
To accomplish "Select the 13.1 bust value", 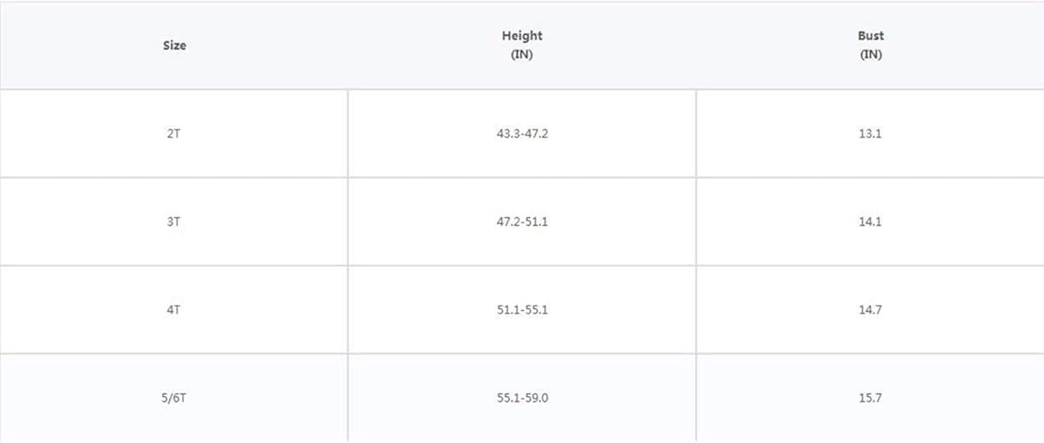I will coord(870,135).
